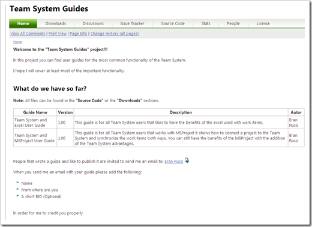The height and width of the screenshot is (227, 312).
Task: Click the View All Comments link
Action: coord(28,34)
